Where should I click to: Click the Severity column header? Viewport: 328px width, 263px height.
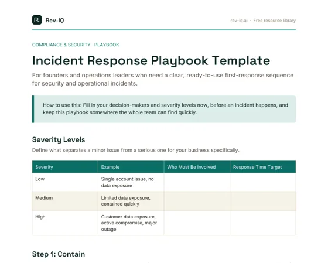65,167
